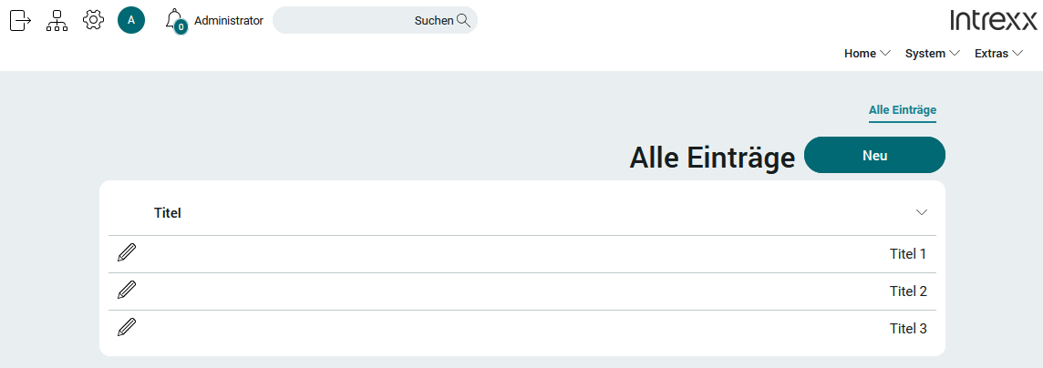1043x368 pixels.
Task: Focus the Suchen search field
Action: 375,20
